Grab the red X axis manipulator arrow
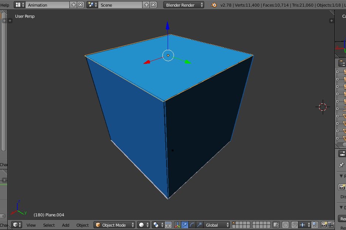Image resolution: width=346 pixels, height=230 pixels. 147,62
